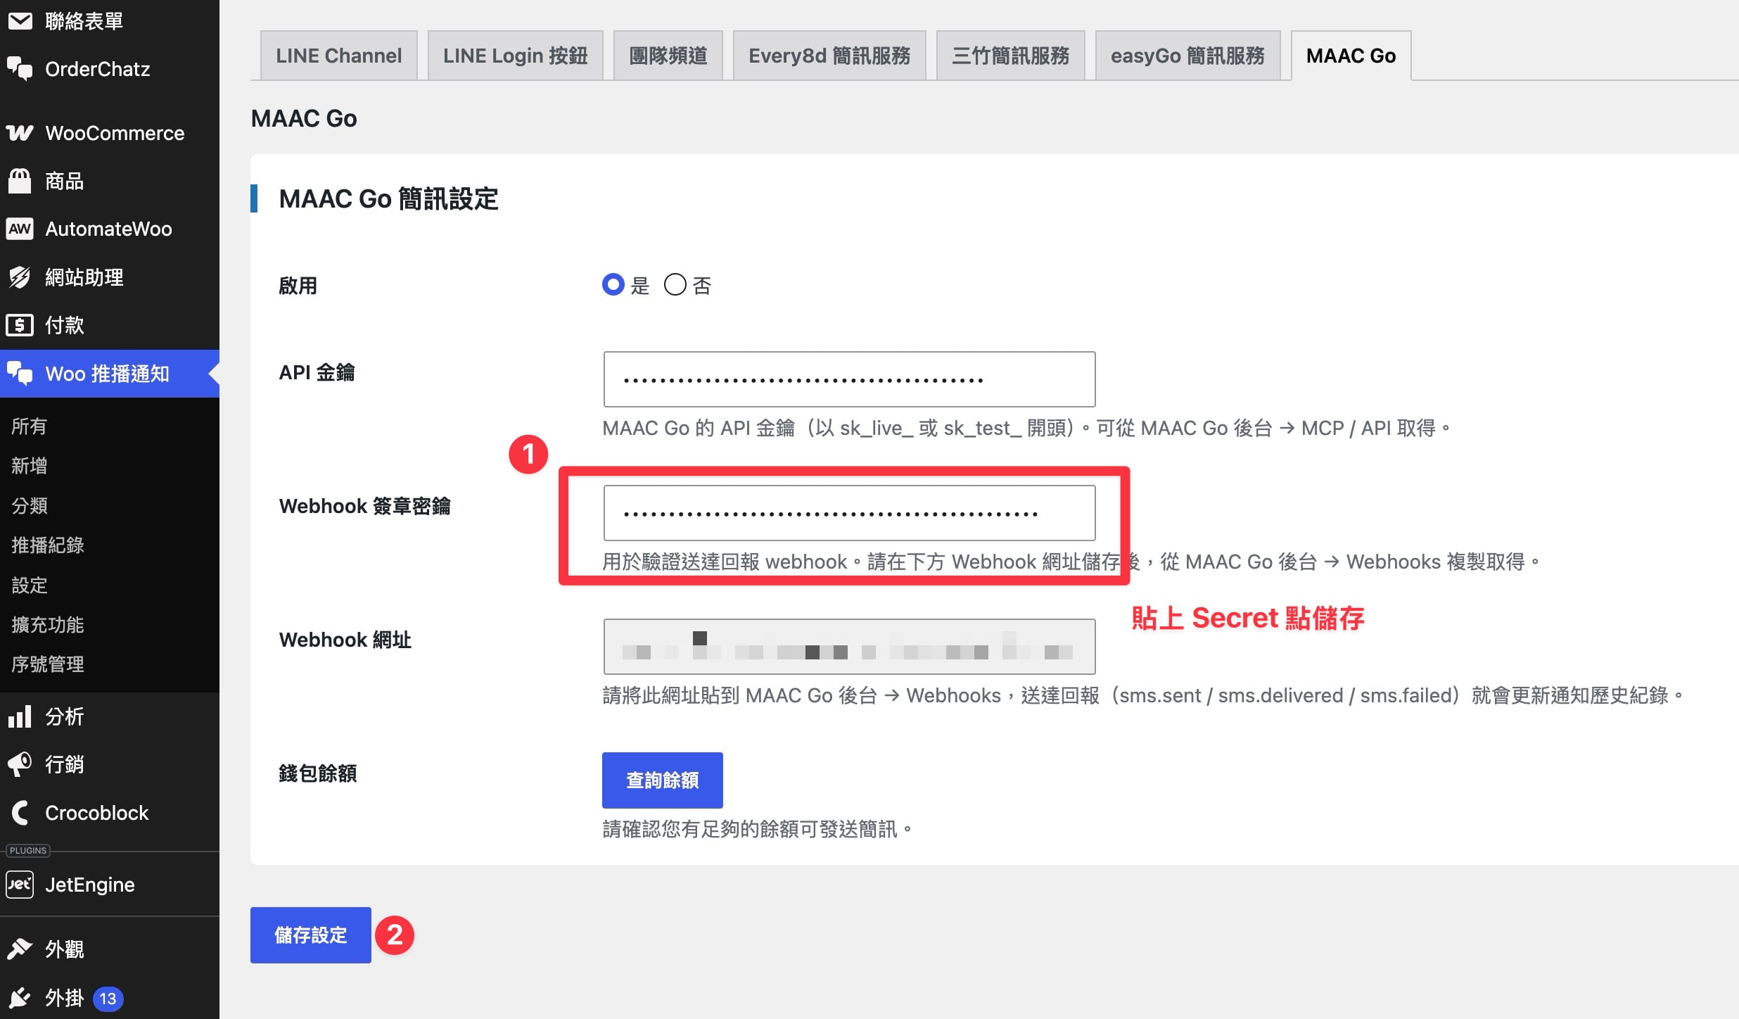The width and height of the screenshot is (1739, 1019).
Task: Click the 啟用 label
Action: (298, 286)
